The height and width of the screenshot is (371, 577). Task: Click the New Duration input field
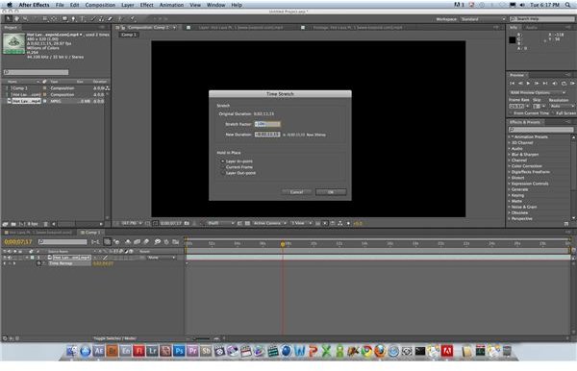point(267,135)
